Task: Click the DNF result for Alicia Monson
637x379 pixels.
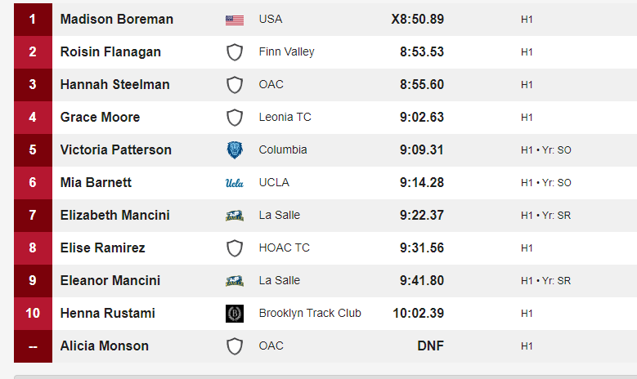Action: point(430,346)
